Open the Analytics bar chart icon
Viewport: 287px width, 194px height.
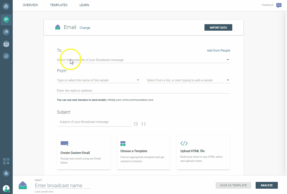coord(6,56)
